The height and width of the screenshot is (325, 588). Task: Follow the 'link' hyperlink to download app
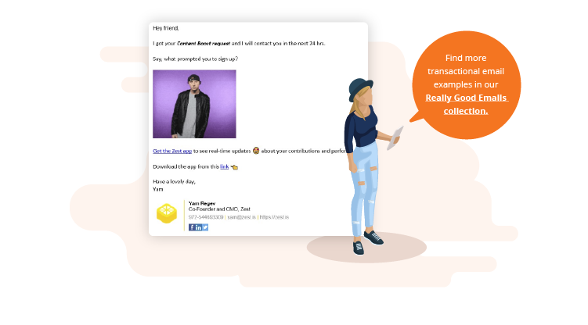click(224, 167)
